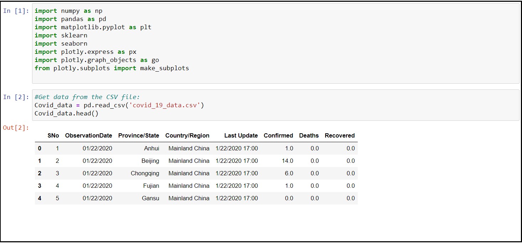This screenshot has width=522, height=243.
Task: Click Deaths value 0.0 in Fujian row
Action: pyautogui.click(x=315, y=186)
